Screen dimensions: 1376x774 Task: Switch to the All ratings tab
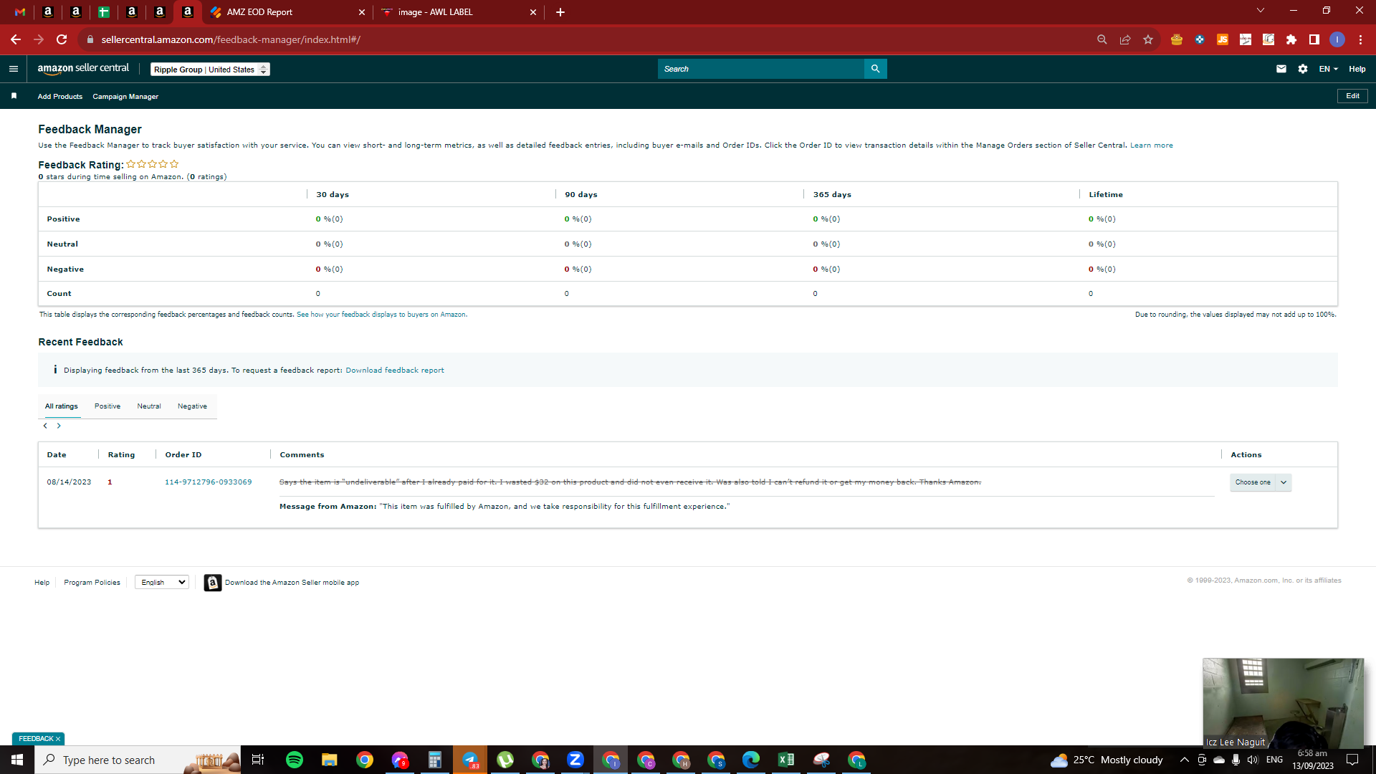(x=62, y=406)
